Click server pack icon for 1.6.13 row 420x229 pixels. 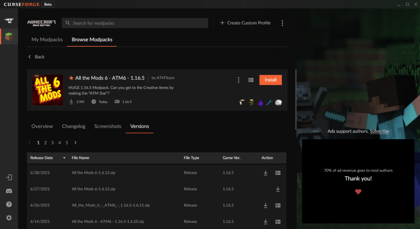278,173
